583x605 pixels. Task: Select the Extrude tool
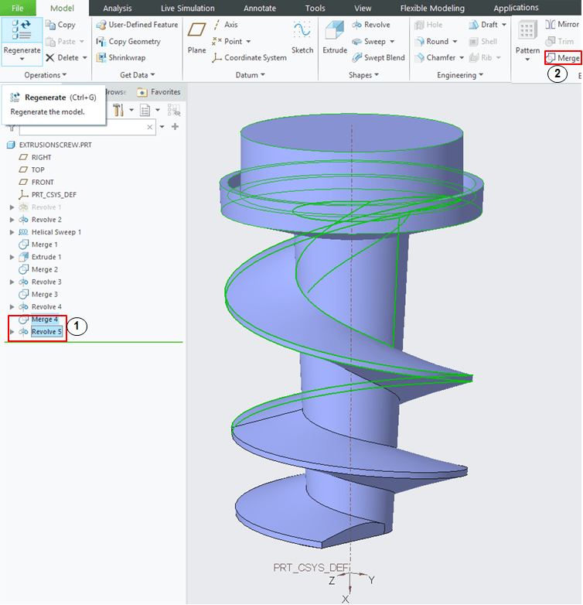335,36
